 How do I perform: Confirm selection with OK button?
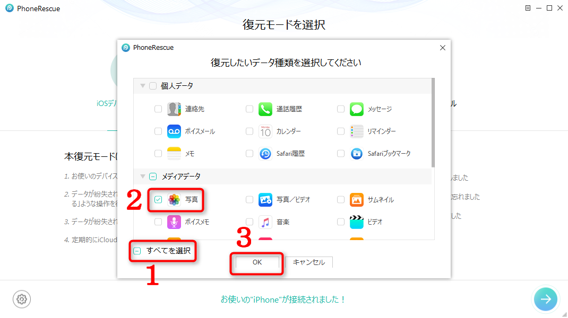(257, 262)
